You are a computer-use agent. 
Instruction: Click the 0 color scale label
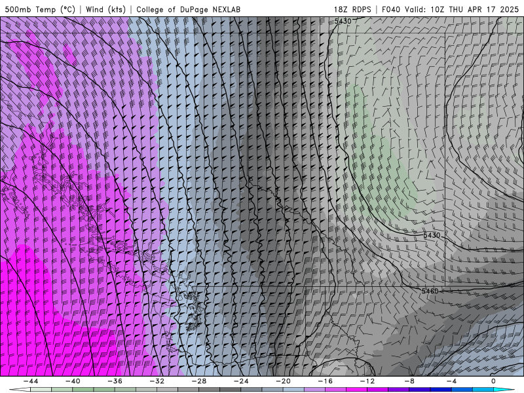click(494, 381)
